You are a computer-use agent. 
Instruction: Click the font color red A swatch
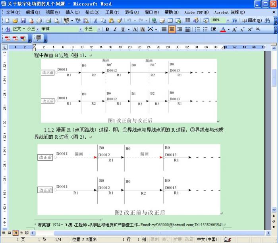click(223, 29)
